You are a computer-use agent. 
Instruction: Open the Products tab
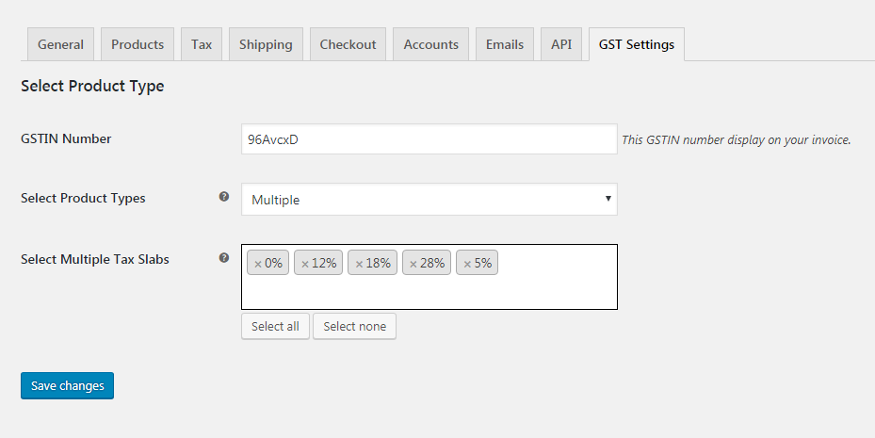pyautogui.click(x=138, y=44)
